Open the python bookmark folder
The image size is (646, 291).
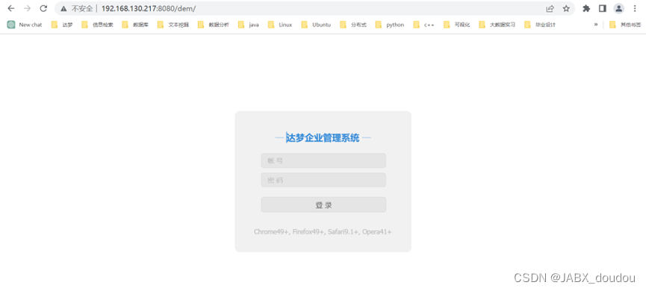tap(390, 25)
